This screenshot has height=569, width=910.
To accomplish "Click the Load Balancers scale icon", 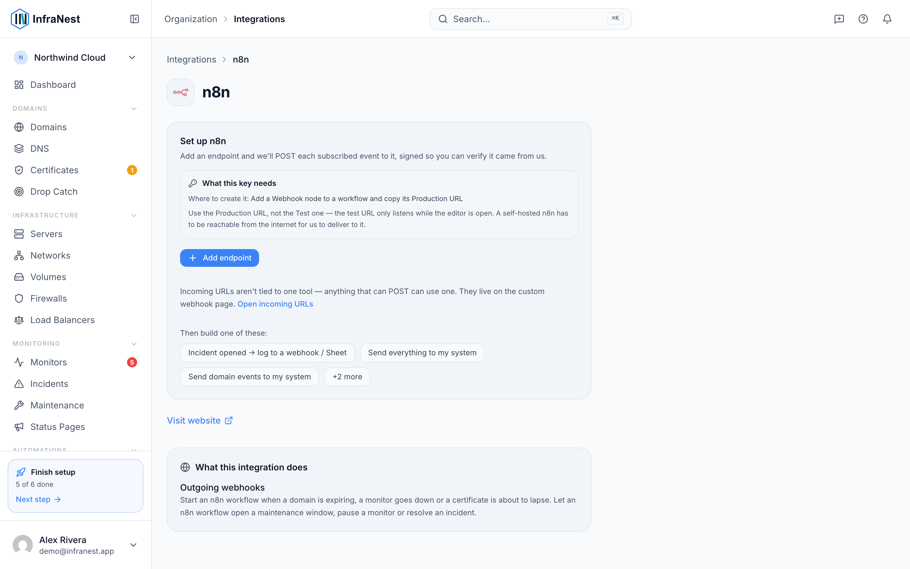I will tap(19, 320).
